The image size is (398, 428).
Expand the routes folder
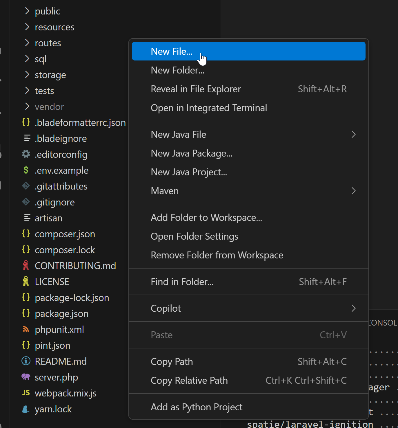point(27,43)
